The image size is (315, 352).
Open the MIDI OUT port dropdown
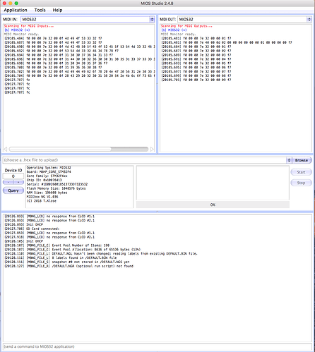244,19
